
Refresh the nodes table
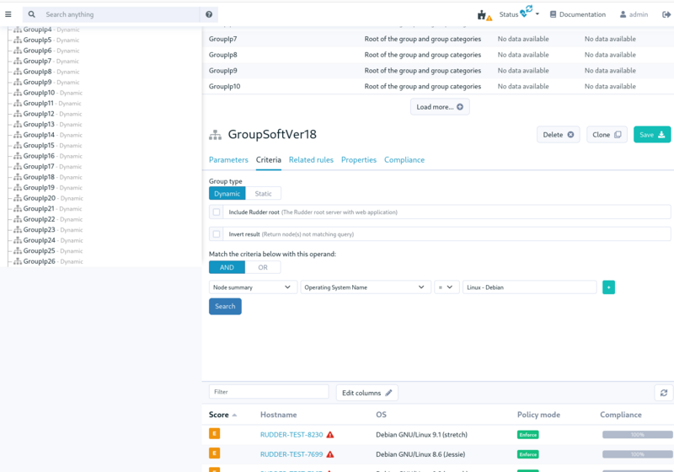click(664, 393)
